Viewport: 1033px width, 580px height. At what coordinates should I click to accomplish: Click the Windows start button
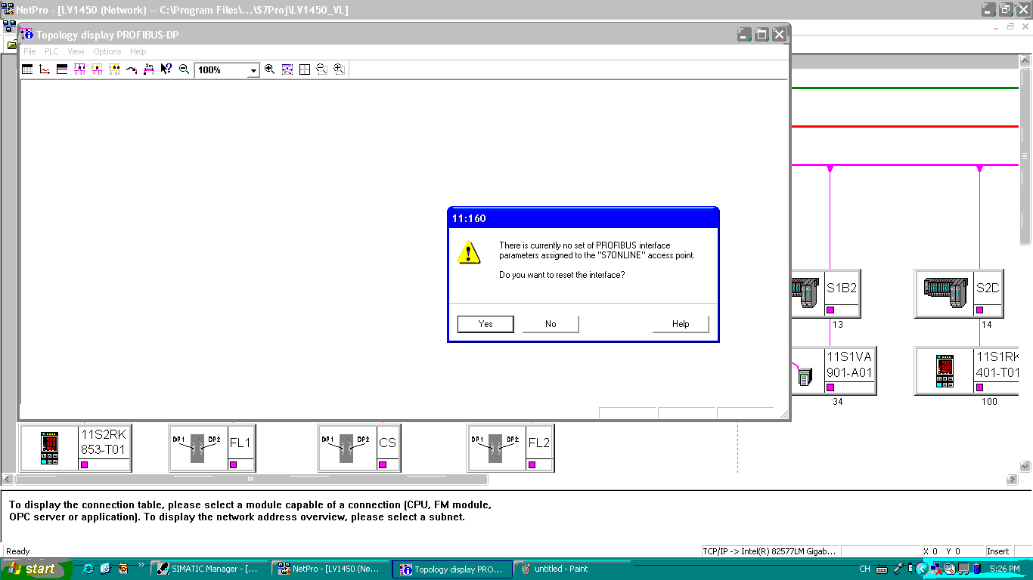(x=36, y=569)
